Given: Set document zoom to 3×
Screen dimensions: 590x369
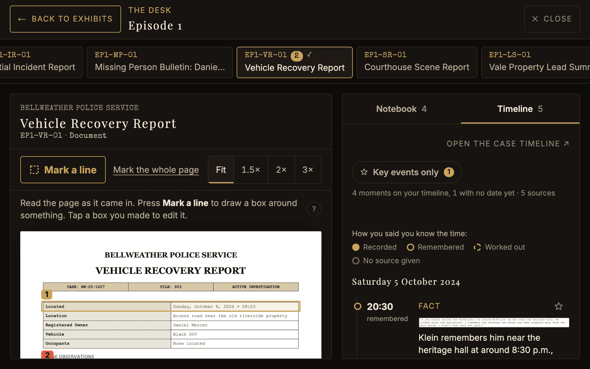Looking at the screenshot, I should [x=308, y=170].
